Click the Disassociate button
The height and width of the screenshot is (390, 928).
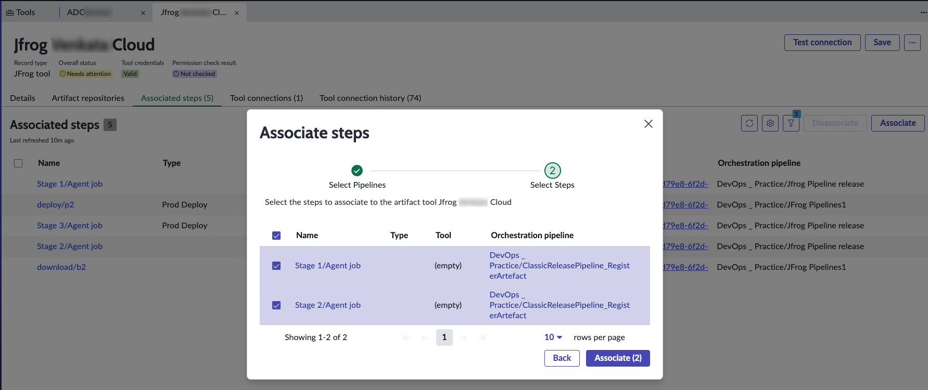835,123
